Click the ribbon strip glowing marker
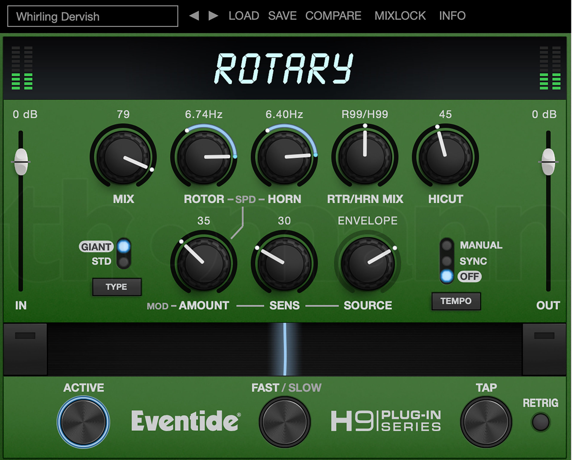The image size is (572, 460). (x=285, y=349)
